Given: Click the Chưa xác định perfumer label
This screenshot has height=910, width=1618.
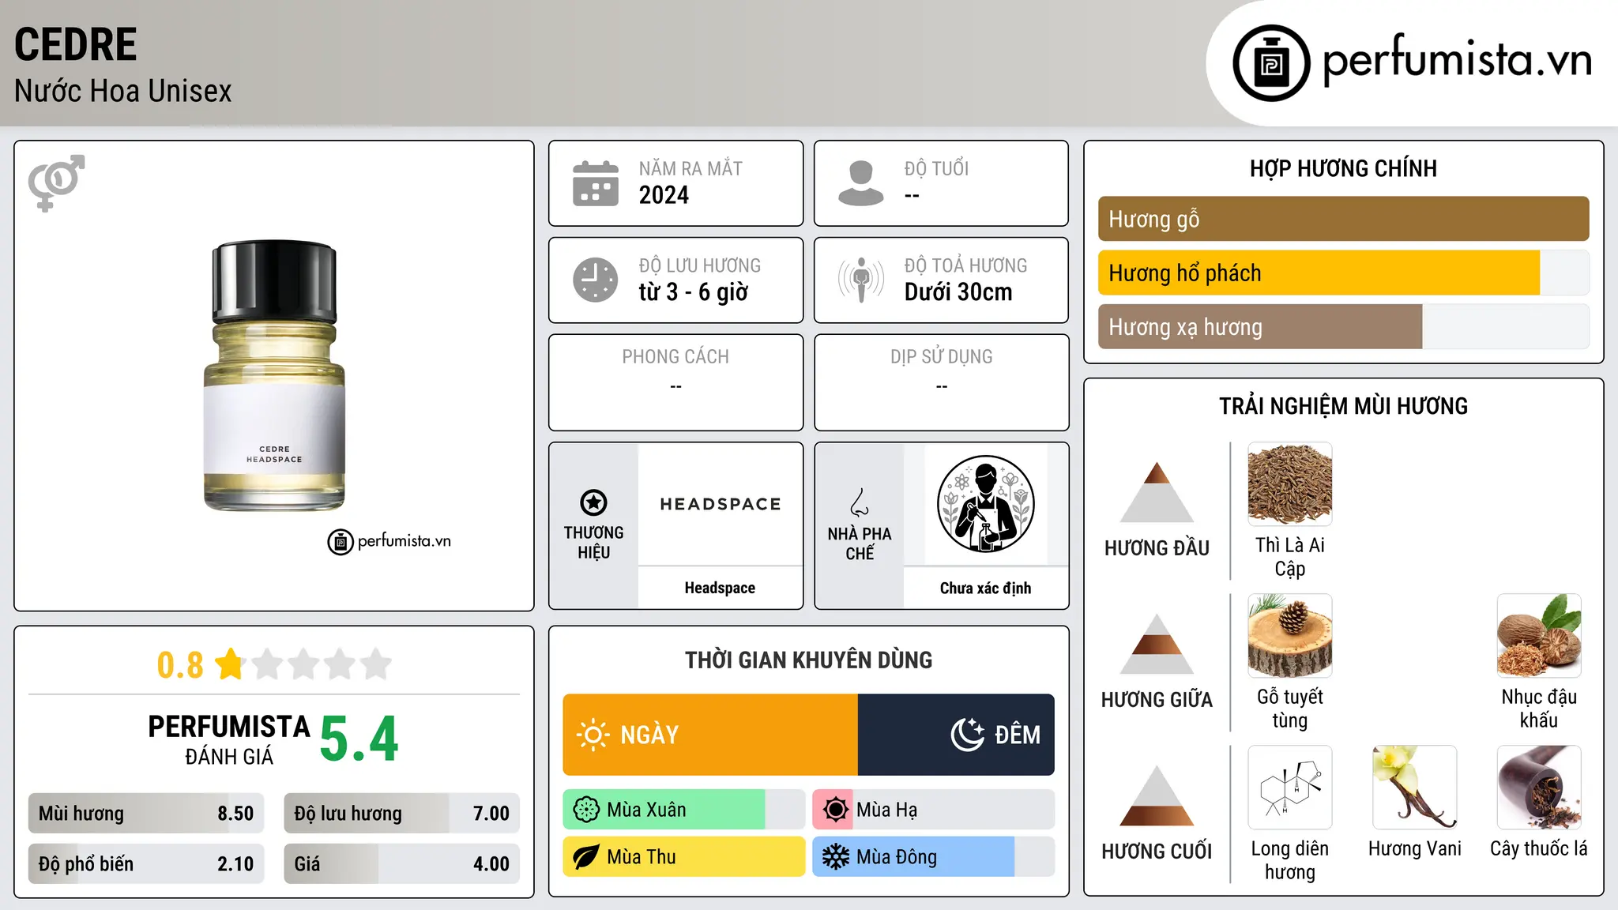Looking at the screenshot, I should point(985,588).
